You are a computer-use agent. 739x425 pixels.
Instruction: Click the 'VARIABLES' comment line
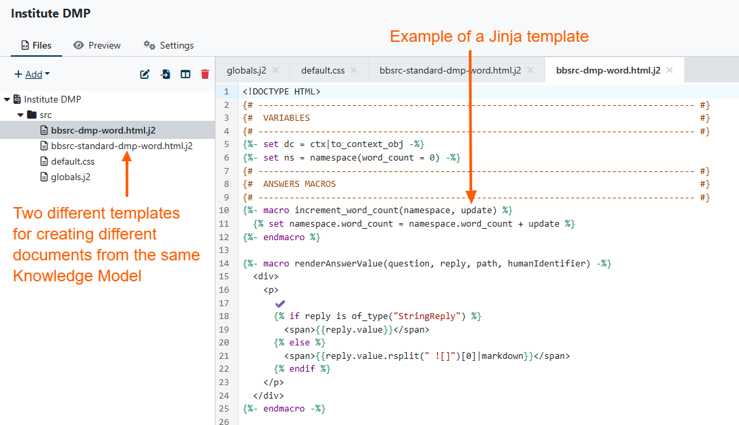tap(476, 118)
